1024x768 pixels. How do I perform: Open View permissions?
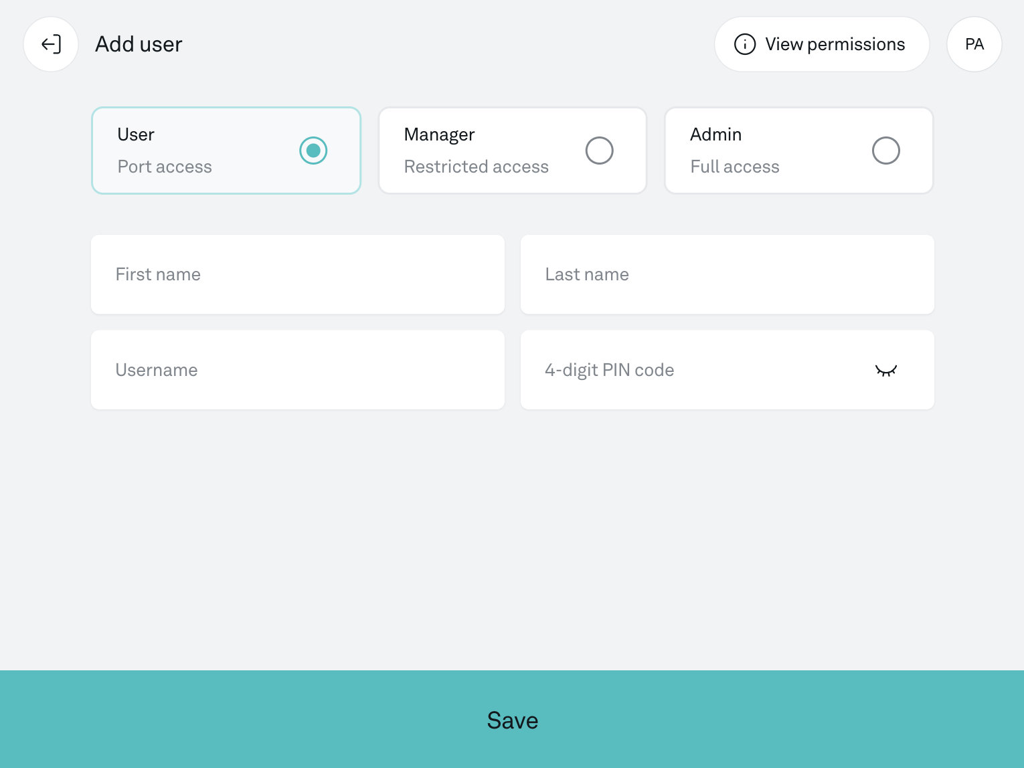(x=835, y=44)
